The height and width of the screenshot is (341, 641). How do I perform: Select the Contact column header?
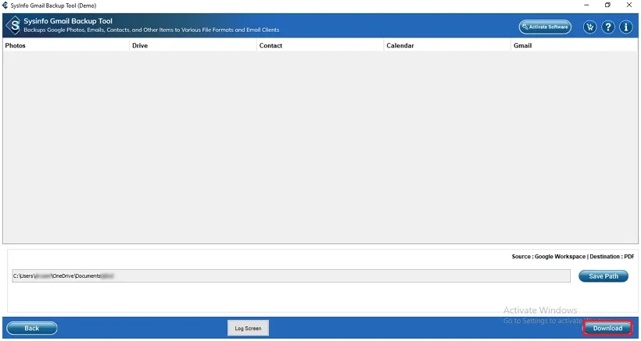(320, 45)
